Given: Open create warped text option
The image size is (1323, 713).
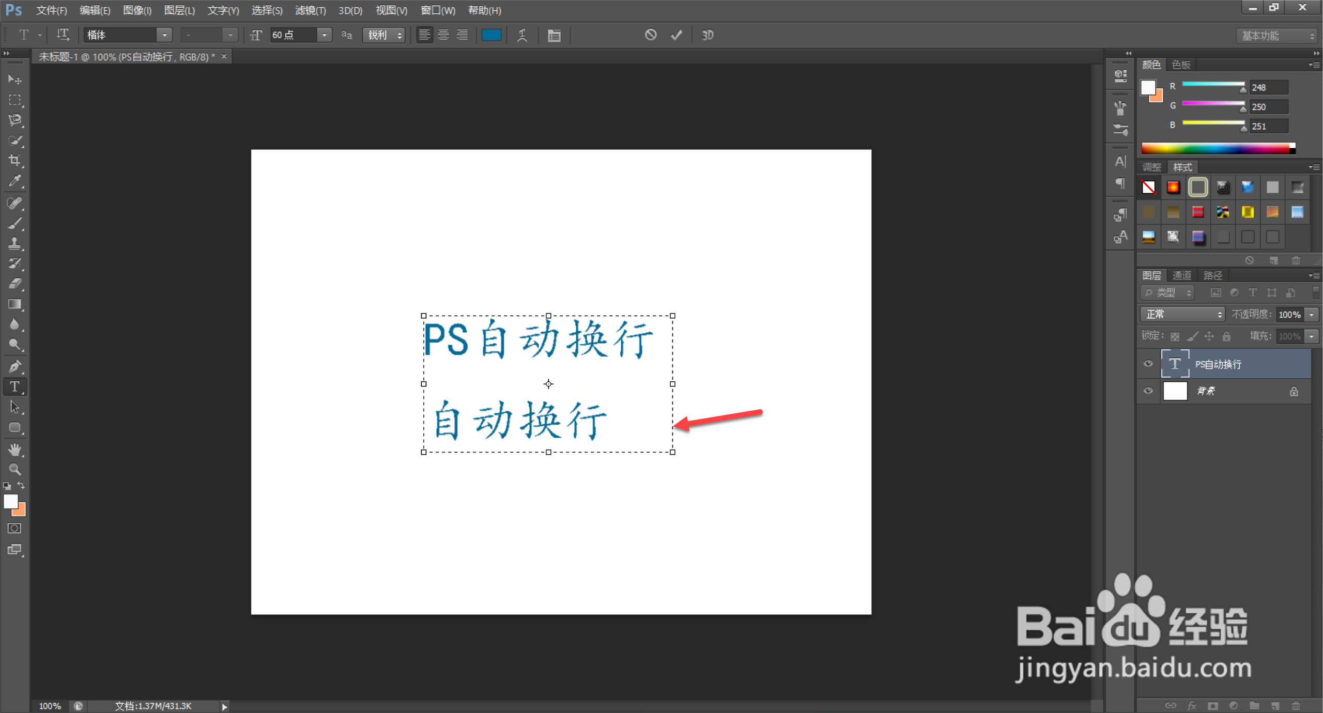Looking at the screenshot, I should pos(522,35).
